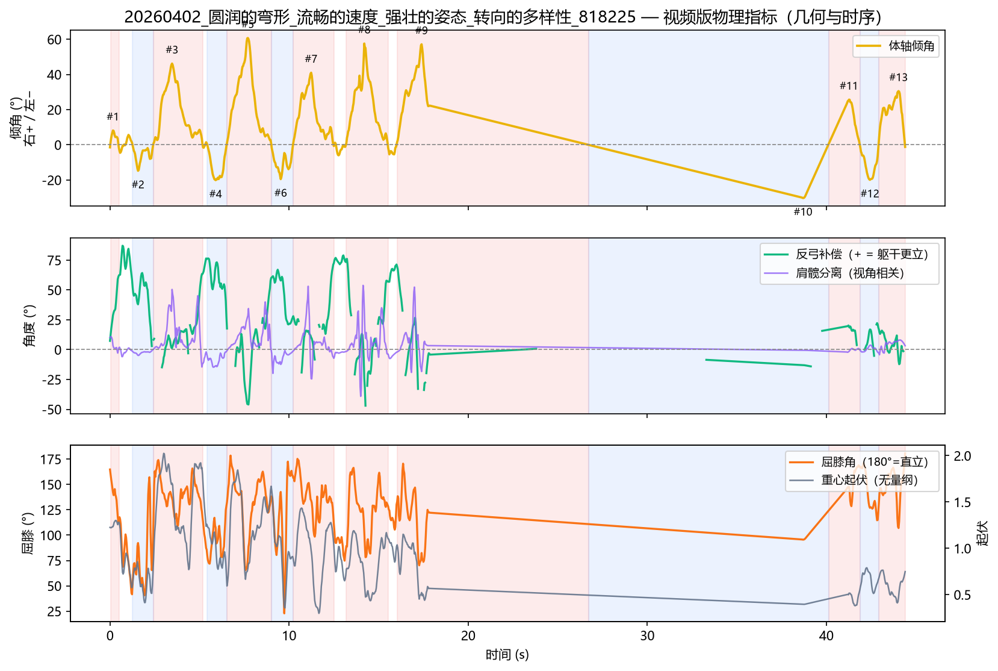This screenshot has width=998, height=671.
Task: Click the #2 turn annotation
Action: 138,185
